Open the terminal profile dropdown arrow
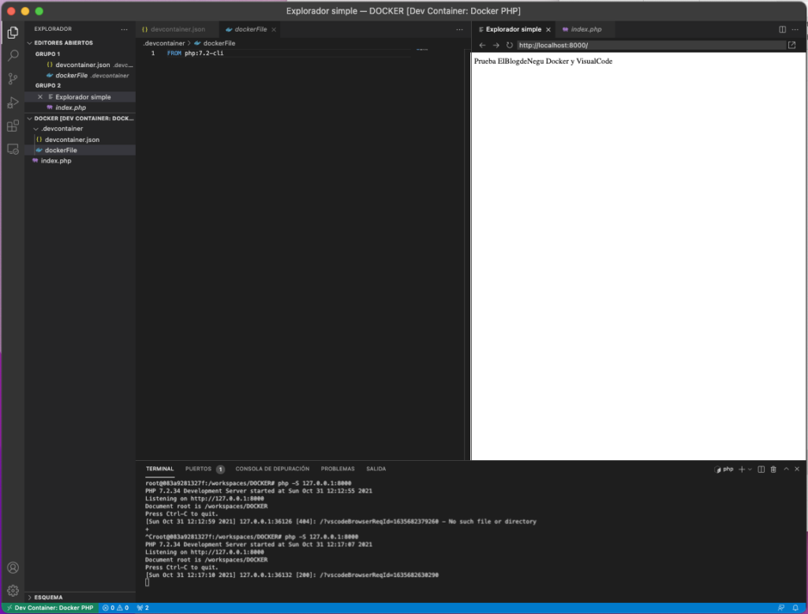Screen dimensions: 808x614 [x=750, y=468]
